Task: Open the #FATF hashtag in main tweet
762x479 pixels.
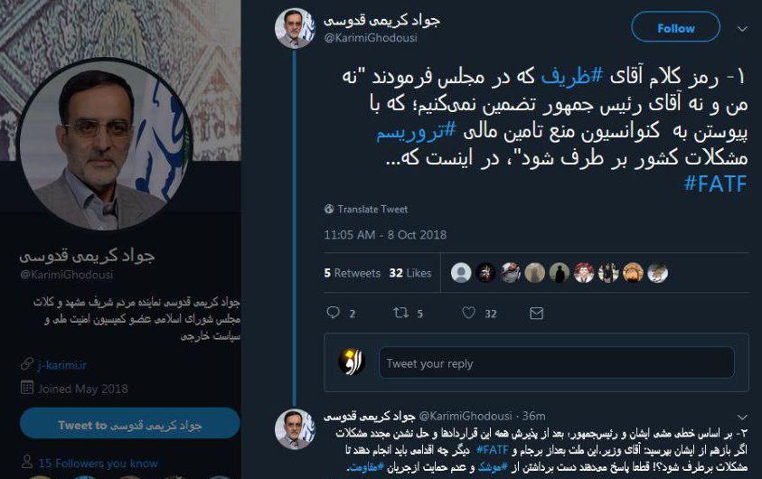Action: coord(715,183)
